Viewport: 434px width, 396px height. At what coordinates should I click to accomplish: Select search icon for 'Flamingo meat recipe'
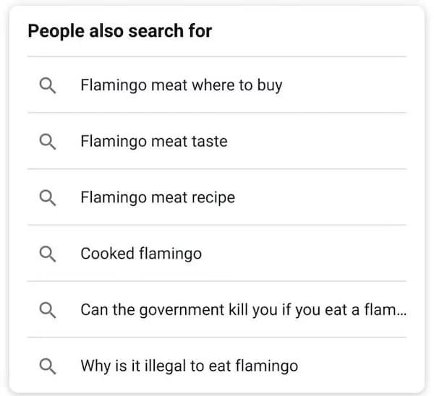pyautogui.click(x=48, y=198)
